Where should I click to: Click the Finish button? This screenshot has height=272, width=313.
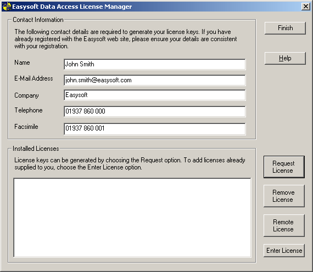285,28
